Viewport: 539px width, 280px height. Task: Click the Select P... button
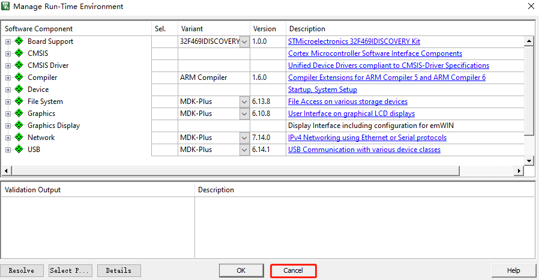(70, 271)
